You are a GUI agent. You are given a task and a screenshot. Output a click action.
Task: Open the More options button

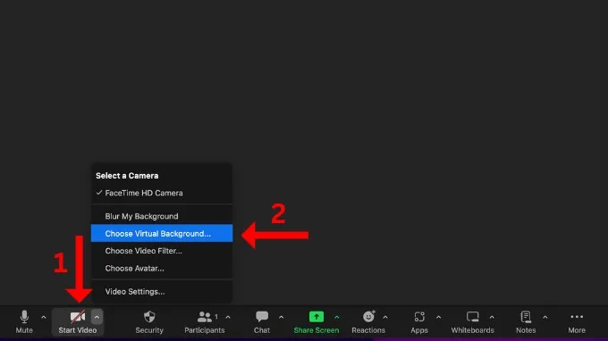[577, 321]
